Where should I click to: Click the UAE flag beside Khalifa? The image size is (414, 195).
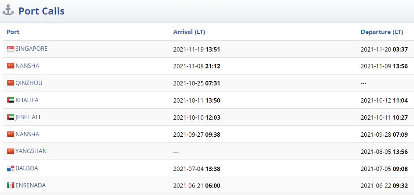click(11, 100)
